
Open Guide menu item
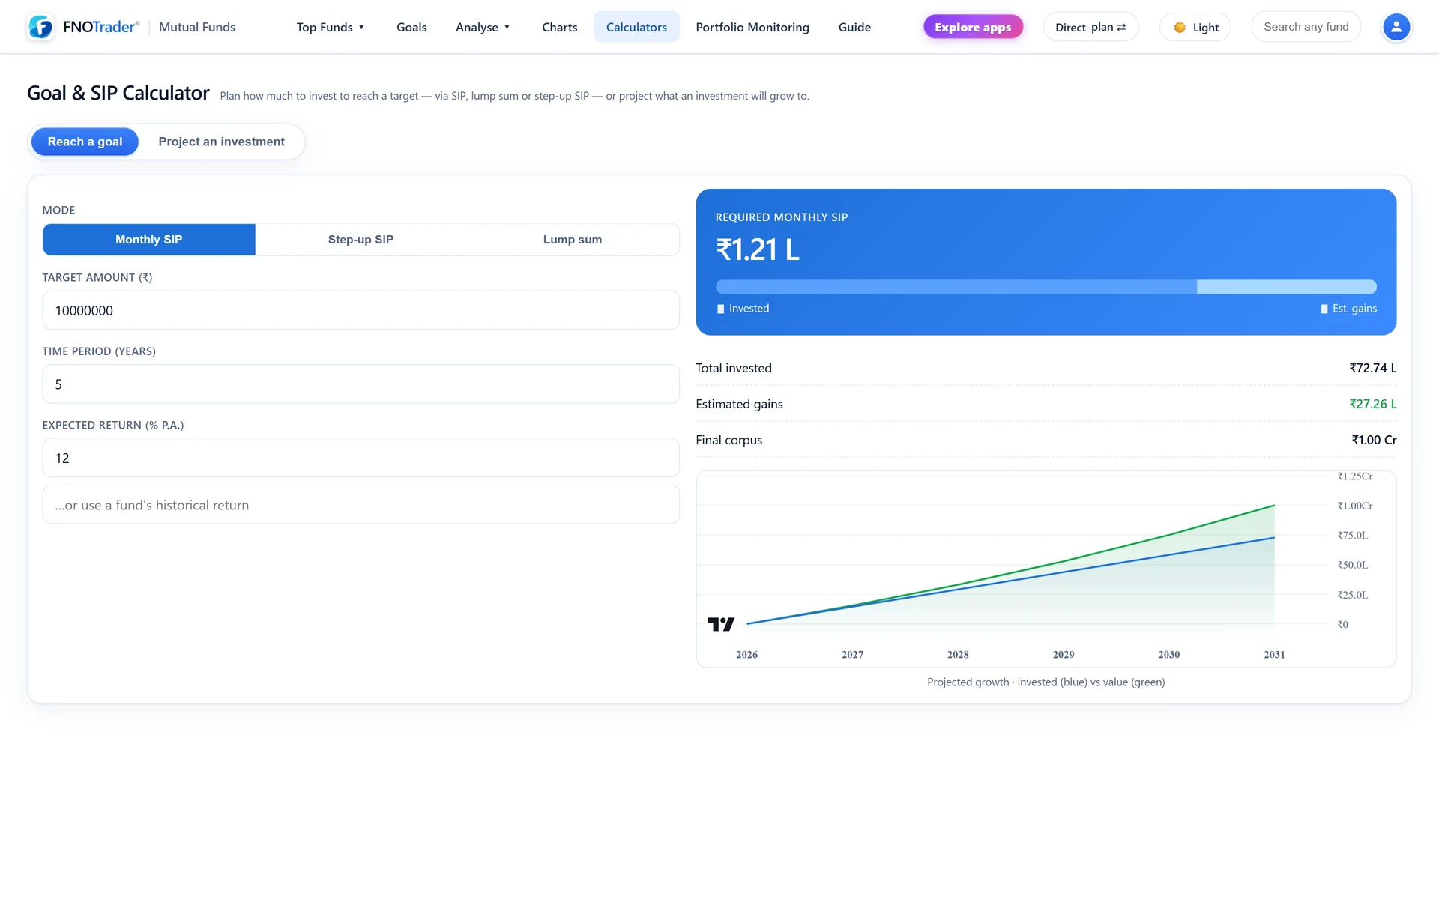pyautogui.click(x=854, y=28)
